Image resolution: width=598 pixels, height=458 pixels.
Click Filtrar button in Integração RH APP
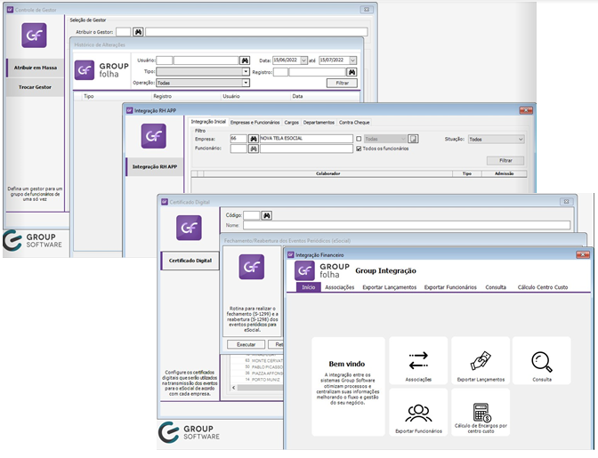[x=505, y=160]
